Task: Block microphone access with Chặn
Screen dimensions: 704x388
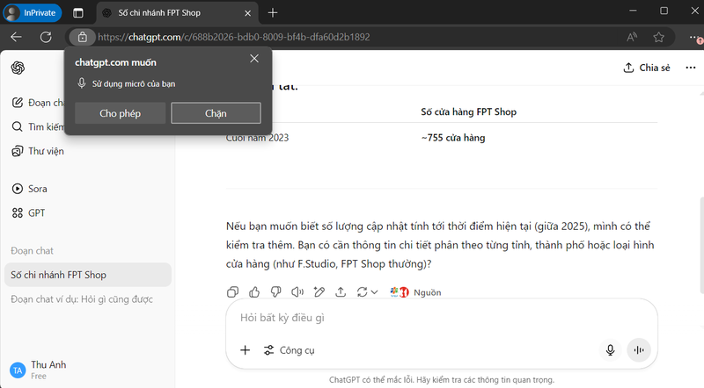Action: [216, 113]
